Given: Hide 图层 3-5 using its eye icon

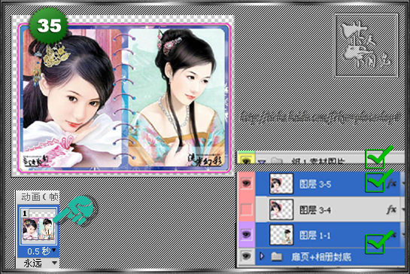Looking at the screenshot, I should click(x=246, y=184).
